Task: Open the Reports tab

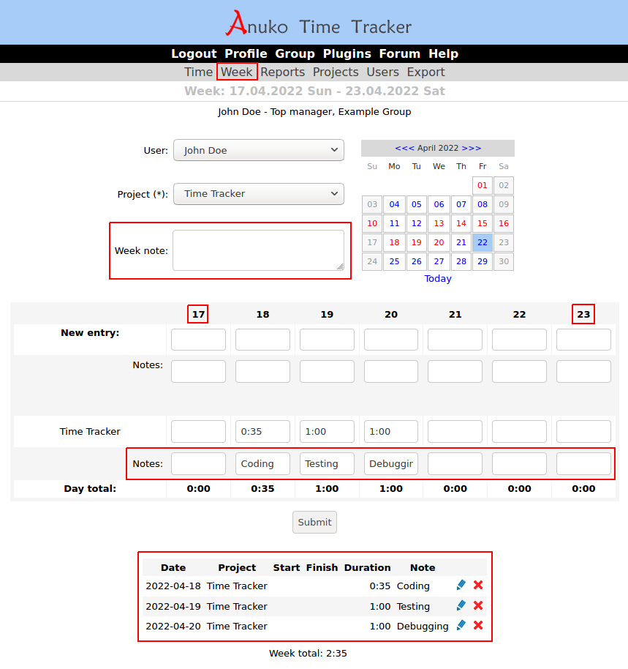Action: point(282,72)
